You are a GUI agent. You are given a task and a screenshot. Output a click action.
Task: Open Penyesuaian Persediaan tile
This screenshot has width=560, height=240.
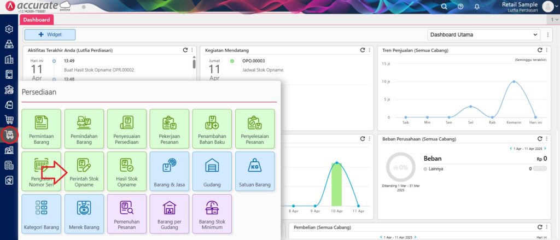point(127,129)
